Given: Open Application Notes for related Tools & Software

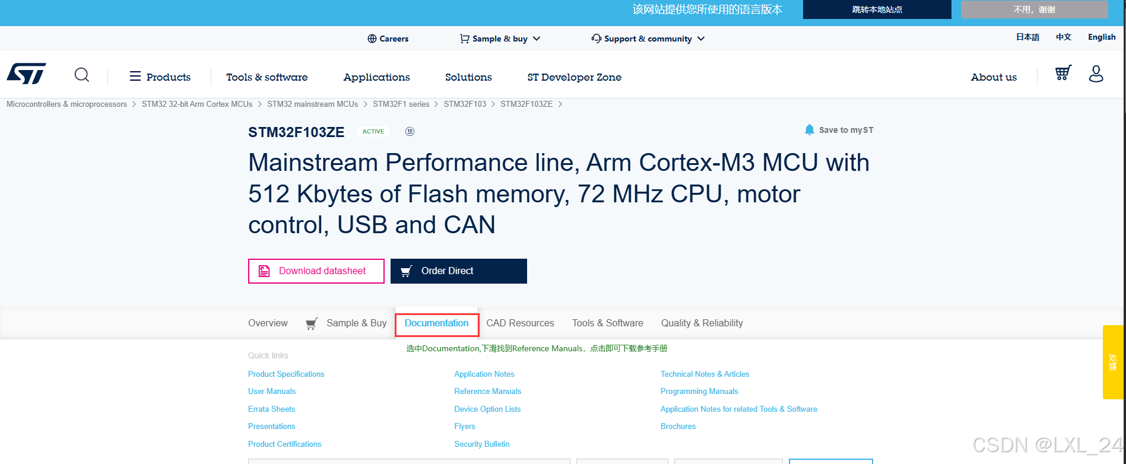Looking at the screenshot, I should click(x=739, y=409).
